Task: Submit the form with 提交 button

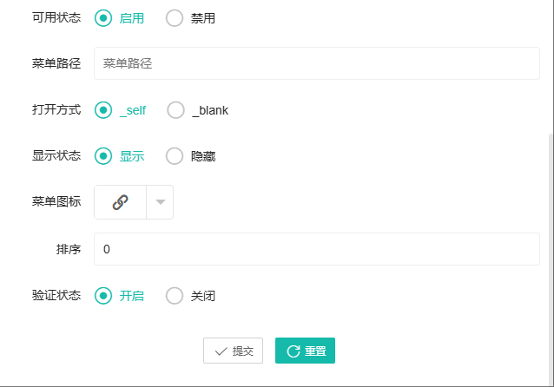Action: point(234,351)
